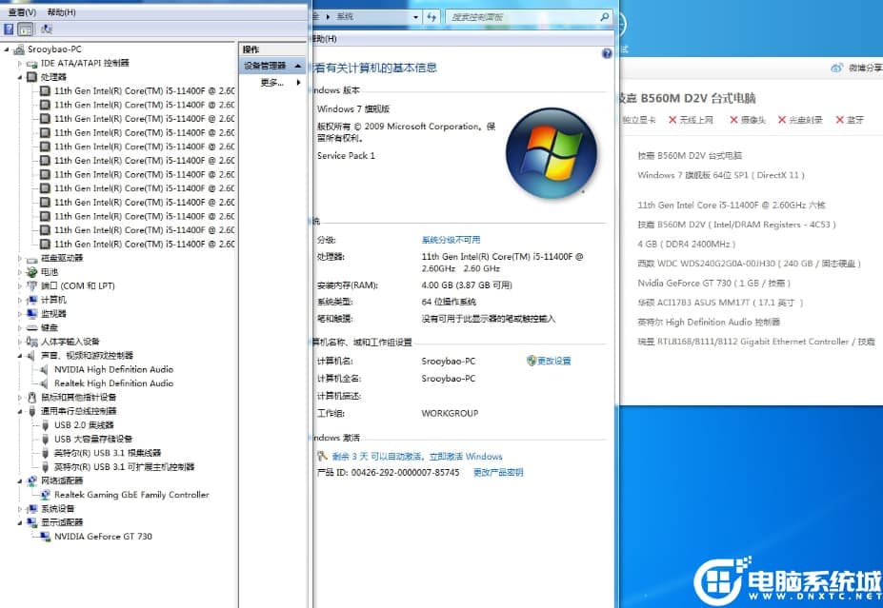Click the 立即激活 Windows activation link
Viewport: 883px width, 608px height.
[466, 456]
